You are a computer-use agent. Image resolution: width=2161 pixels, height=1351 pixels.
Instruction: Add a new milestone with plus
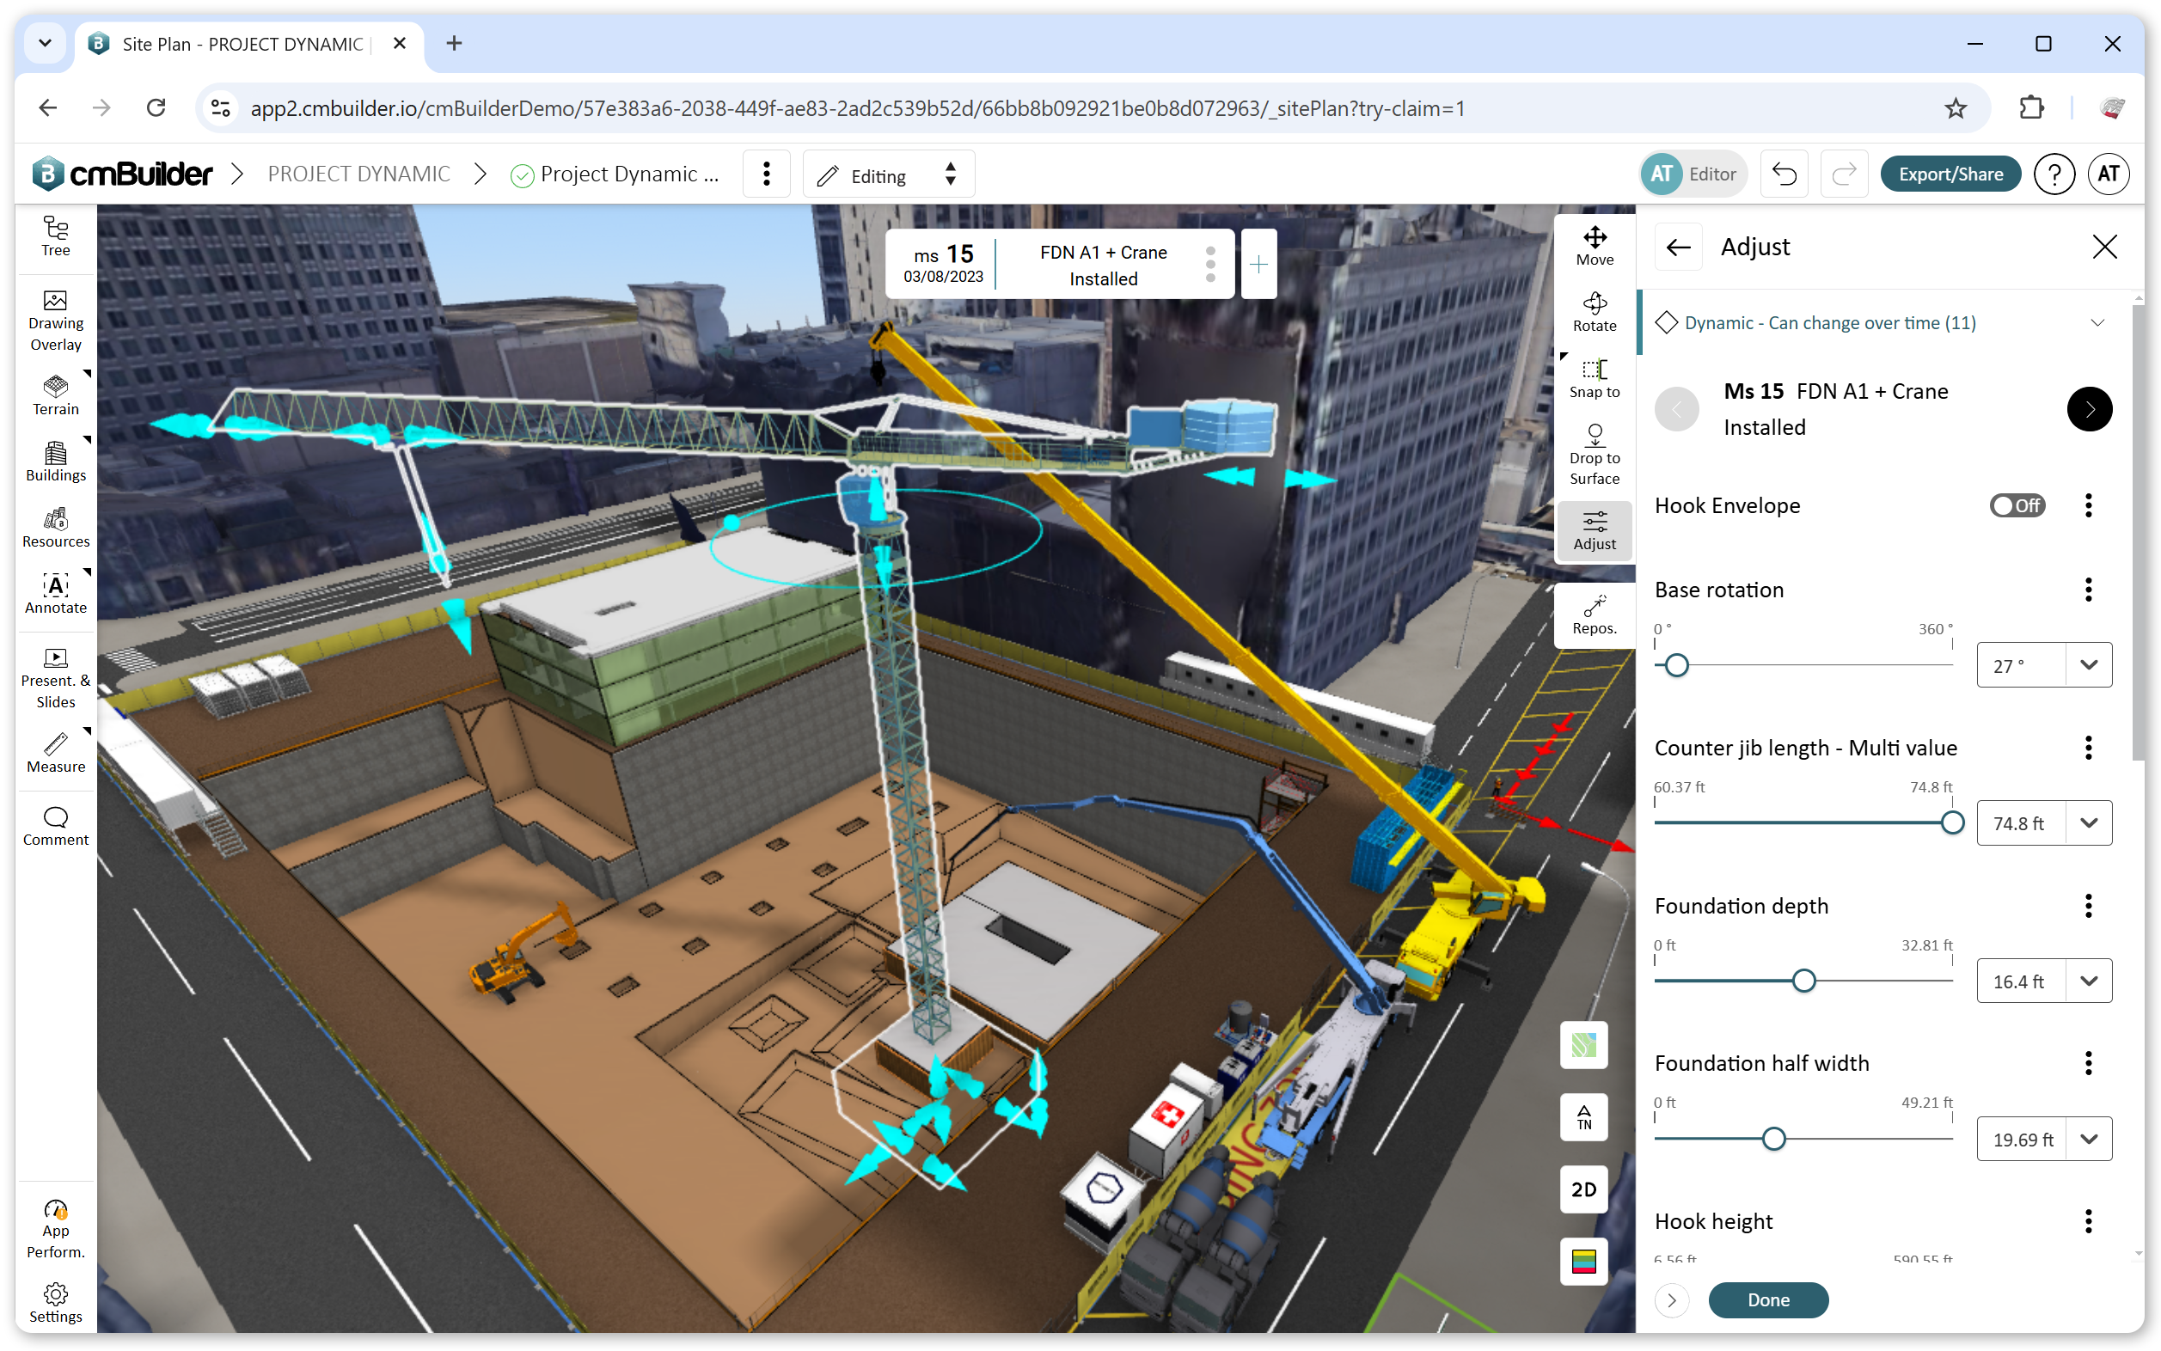pyautogui.click(x=1258, y=265)
